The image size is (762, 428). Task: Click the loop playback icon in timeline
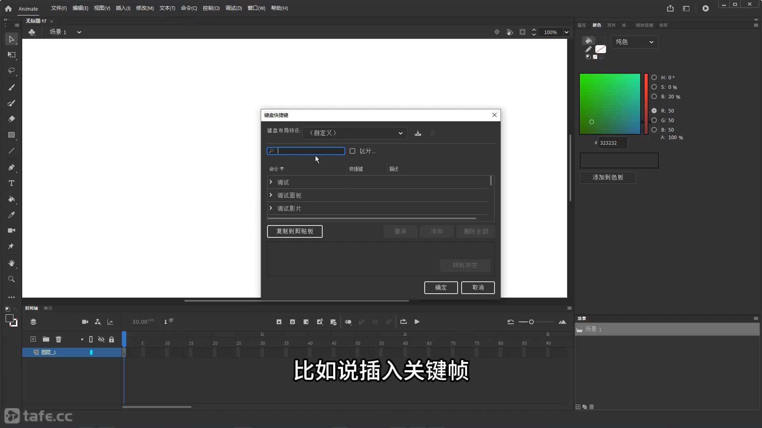404,322
